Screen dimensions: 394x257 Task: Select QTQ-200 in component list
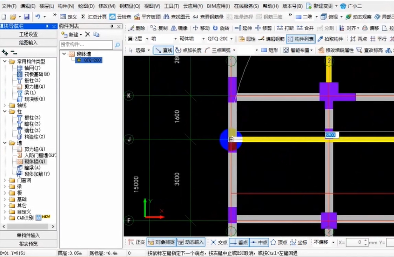point(89,60)
